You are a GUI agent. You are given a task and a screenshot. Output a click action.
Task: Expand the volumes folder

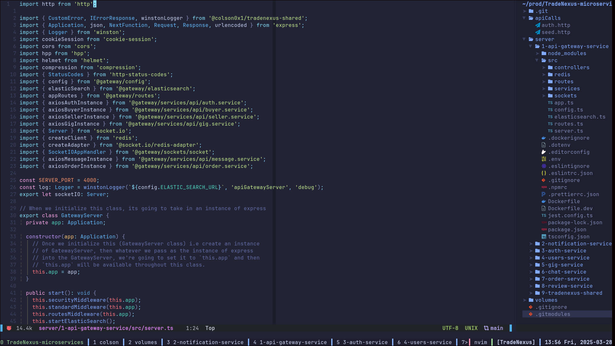pos(524,300)
